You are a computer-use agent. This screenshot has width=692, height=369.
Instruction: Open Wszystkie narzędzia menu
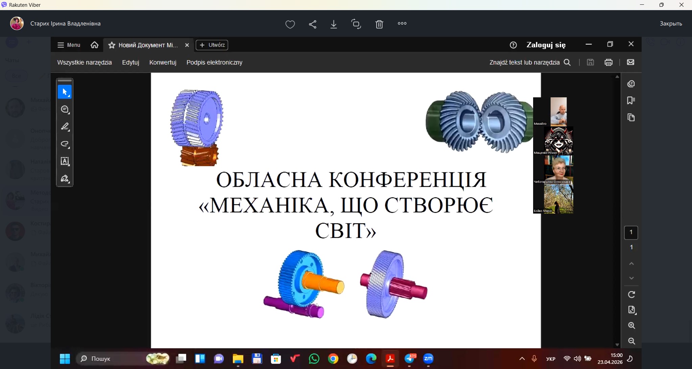[x=84, y=63]
